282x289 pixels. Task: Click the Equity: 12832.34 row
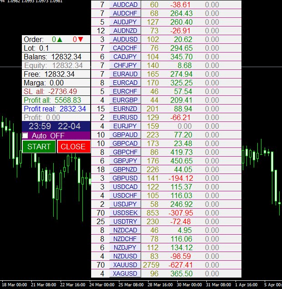pyautogui.click(x=56, y=65)
